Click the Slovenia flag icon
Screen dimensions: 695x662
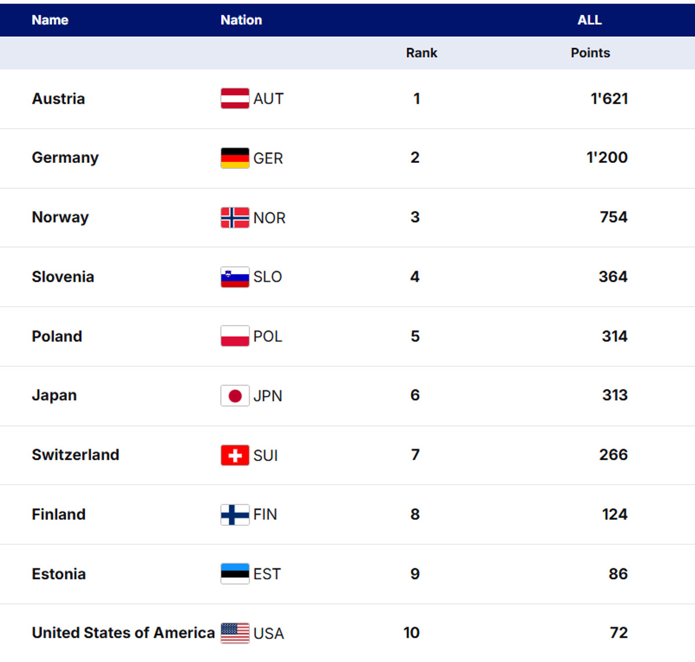point(235,277)
